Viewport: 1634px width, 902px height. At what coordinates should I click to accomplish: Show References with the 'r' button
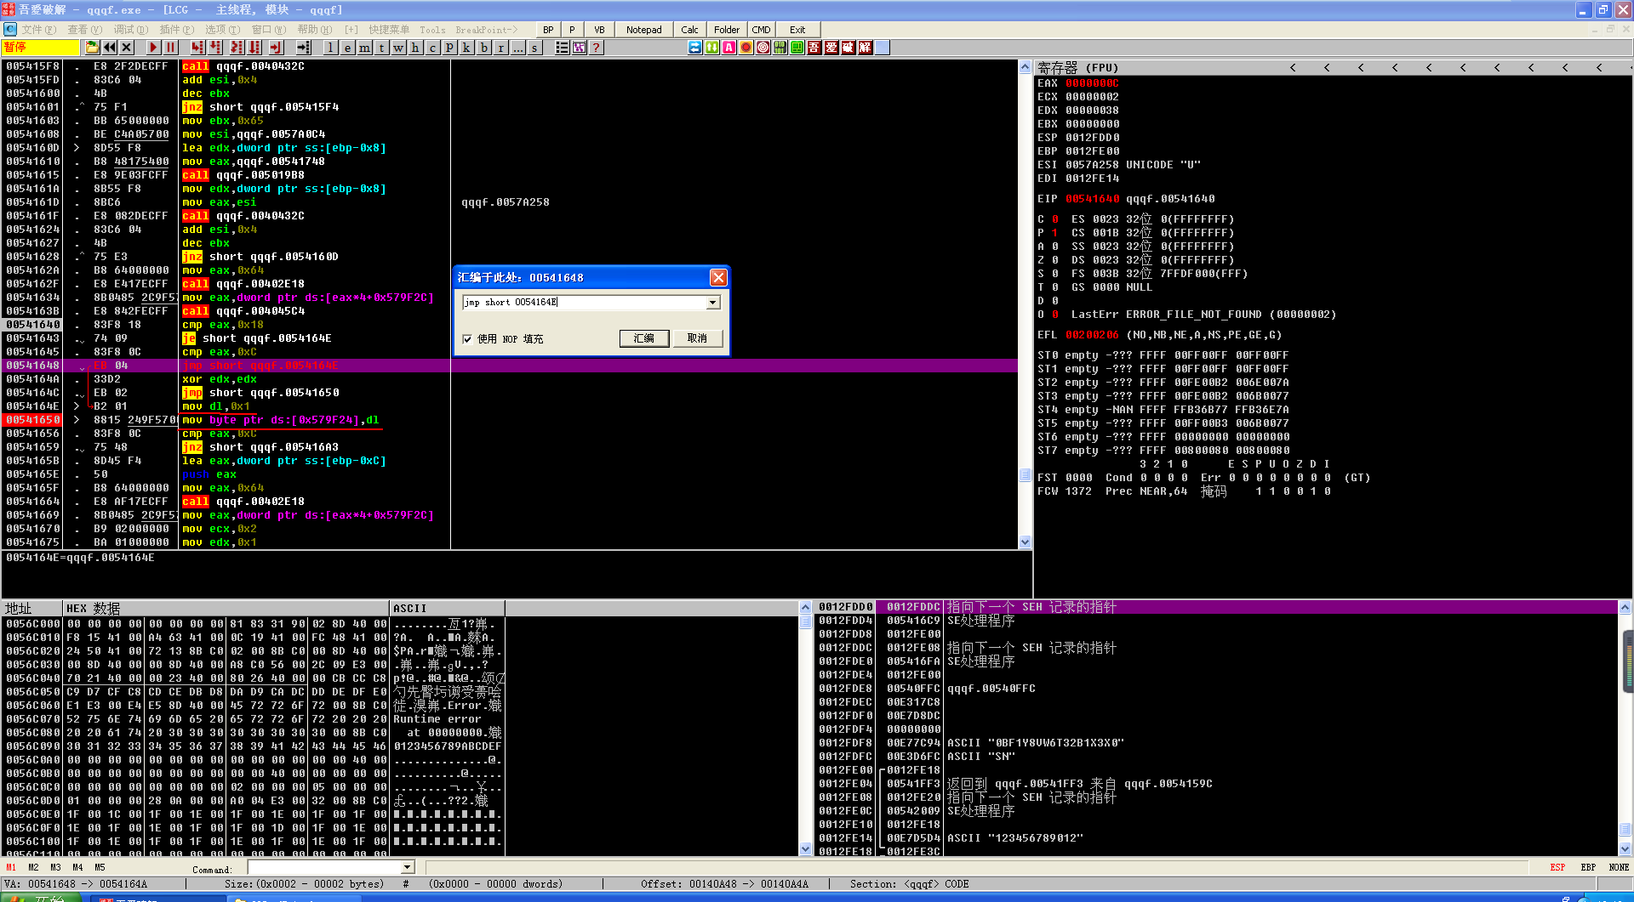(500, 48)
